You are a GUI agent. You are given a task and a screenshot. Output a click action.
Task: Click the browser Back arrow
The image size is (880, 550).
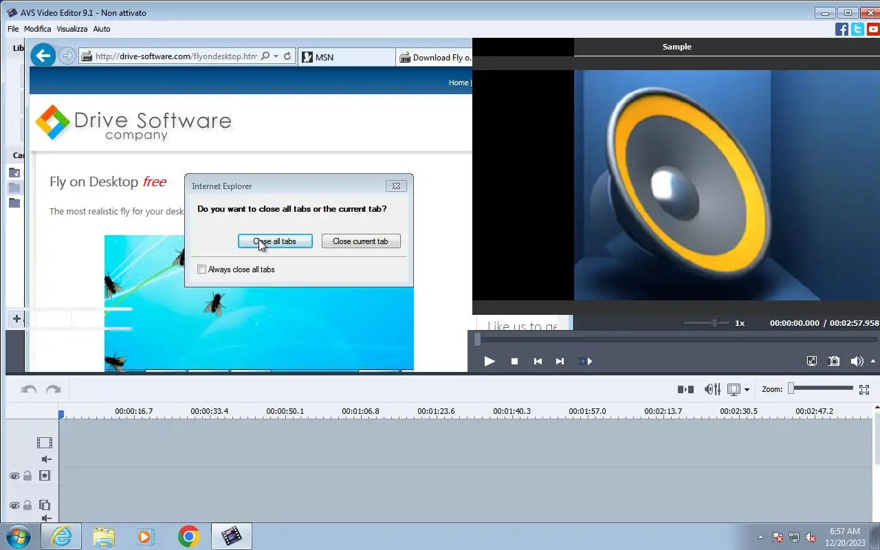[43, 56]
